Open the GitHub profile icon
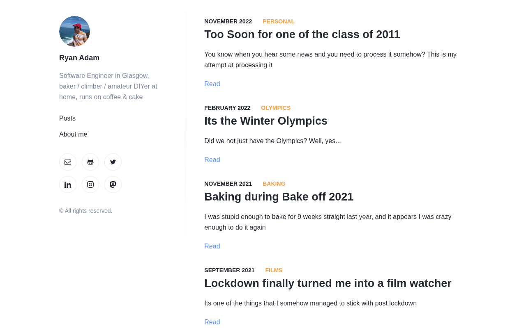 [x=90, y=162]
